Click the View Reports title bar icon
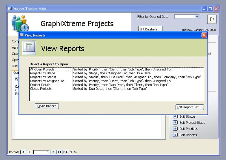 [22, 35]
